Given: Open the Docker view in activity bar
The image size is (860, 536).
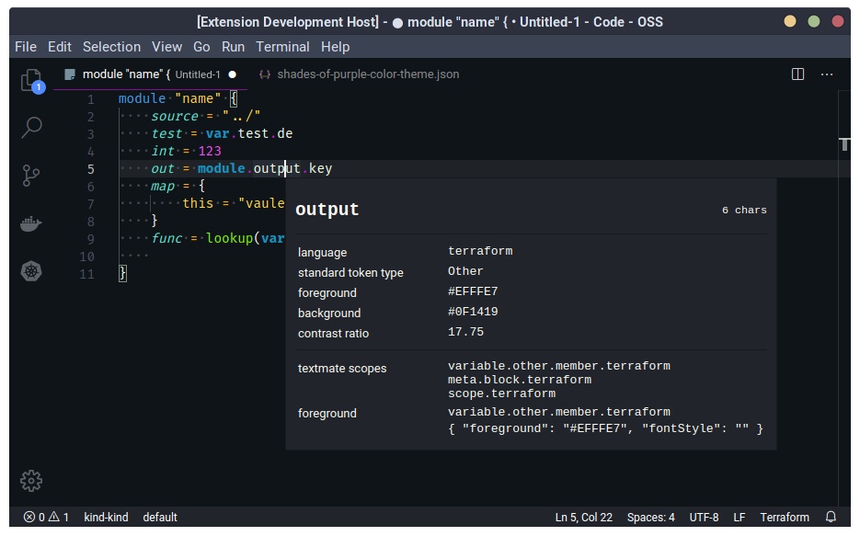Looking at the screenshot, I should [31, 223].
